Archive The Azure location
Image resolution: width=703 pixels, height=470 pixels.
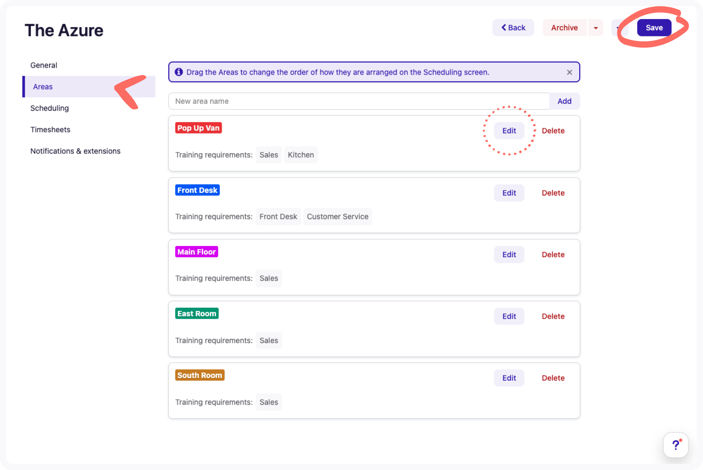coord(564,28)
